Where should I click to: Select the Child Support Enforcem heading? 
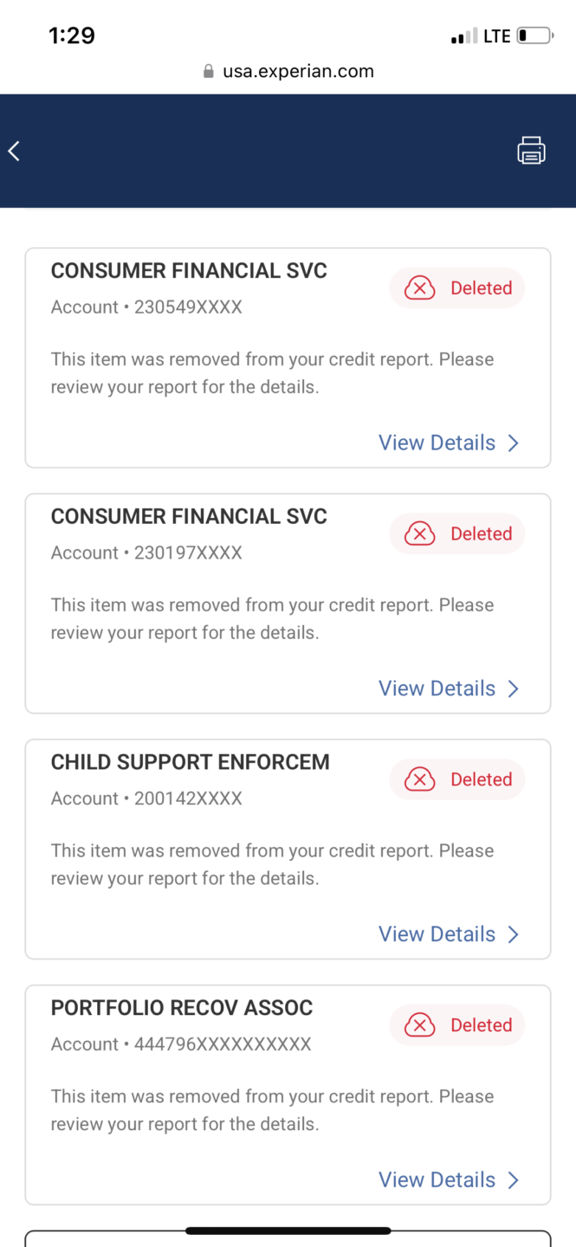coord(191,762)
